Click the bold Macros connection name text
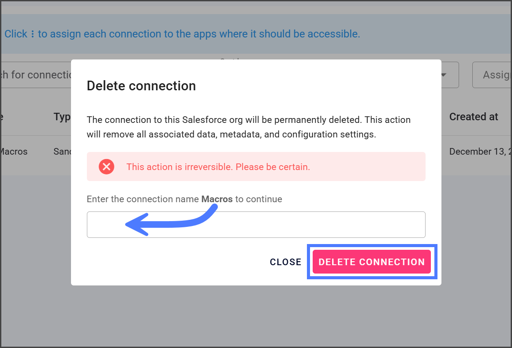 tap(217, 199)
